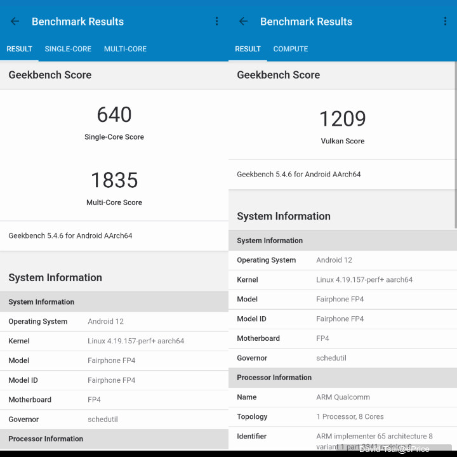Tap Model ID row in Vulkan results panel
Screen dimensions: 457x457
[343, 319]
